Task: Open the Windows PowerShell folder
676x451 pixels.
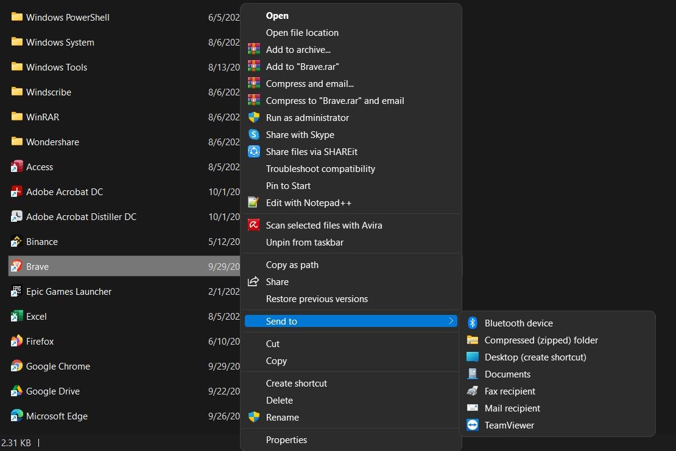Action: tap(67, 18)
